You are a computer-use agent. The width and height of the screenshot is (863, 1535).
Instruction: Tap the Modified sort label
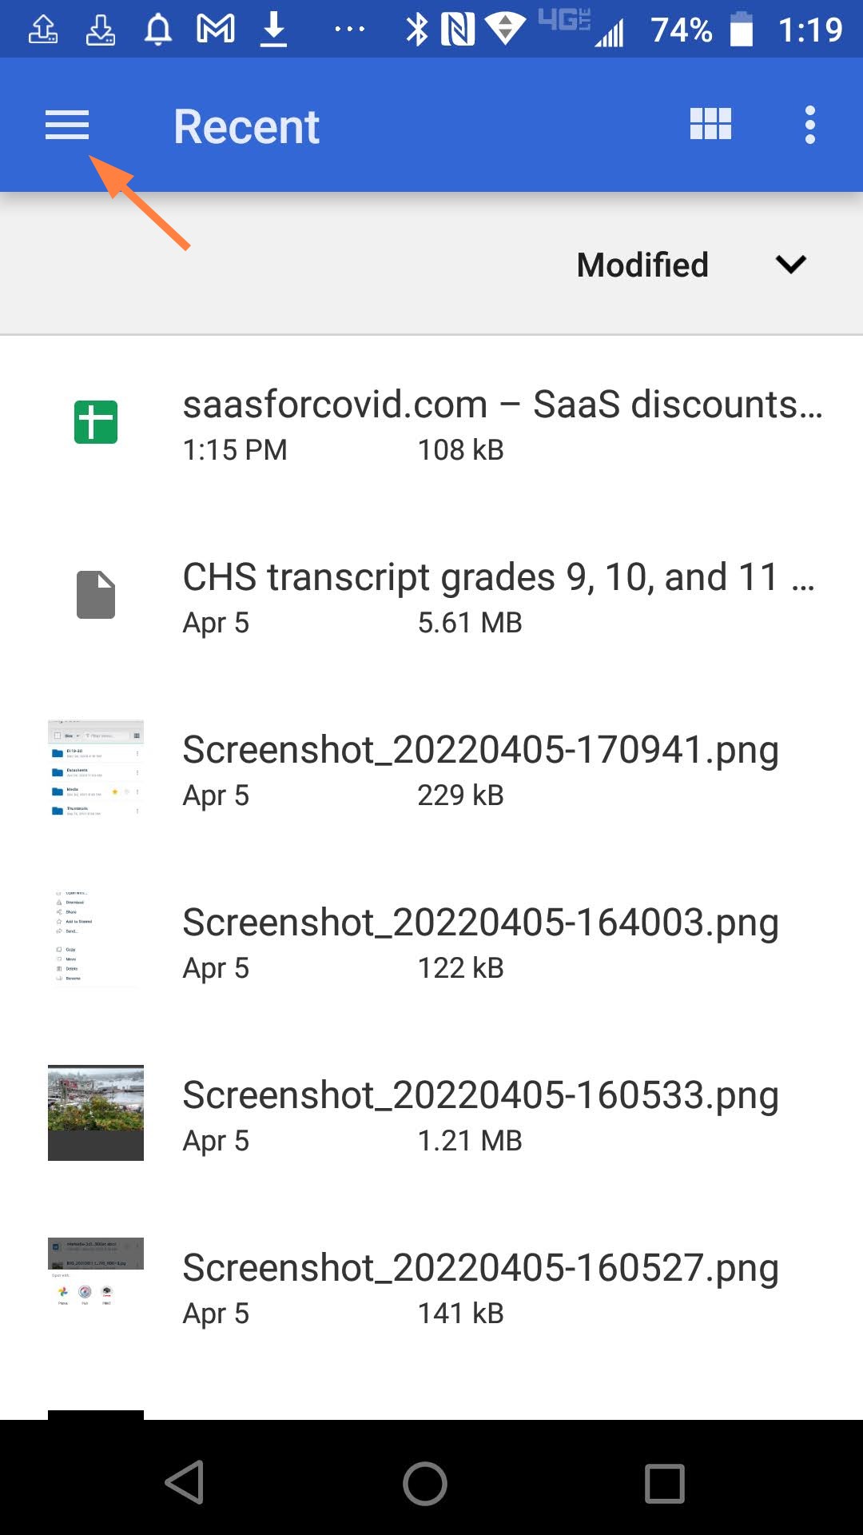click(642, 265)
